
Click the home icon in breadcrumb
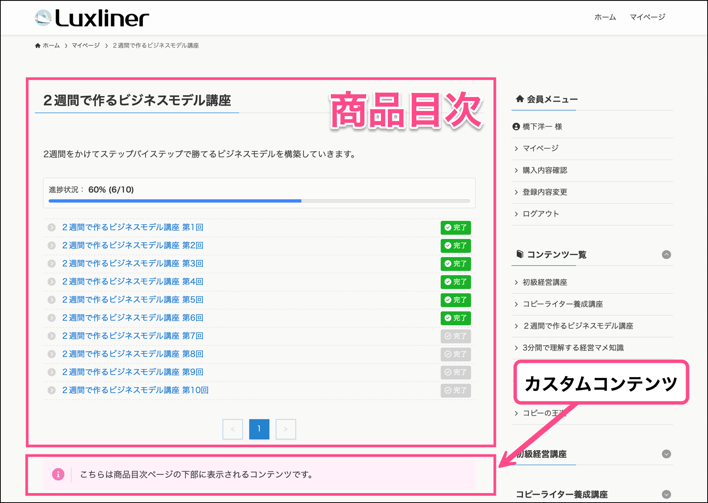point(38,46)
